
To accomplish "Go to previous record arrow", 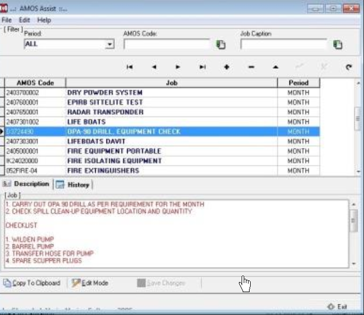I will pyautogui.click(x=154, y=67).
